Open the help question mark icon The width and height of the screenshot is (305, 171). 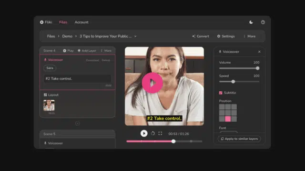click(263, 22)
